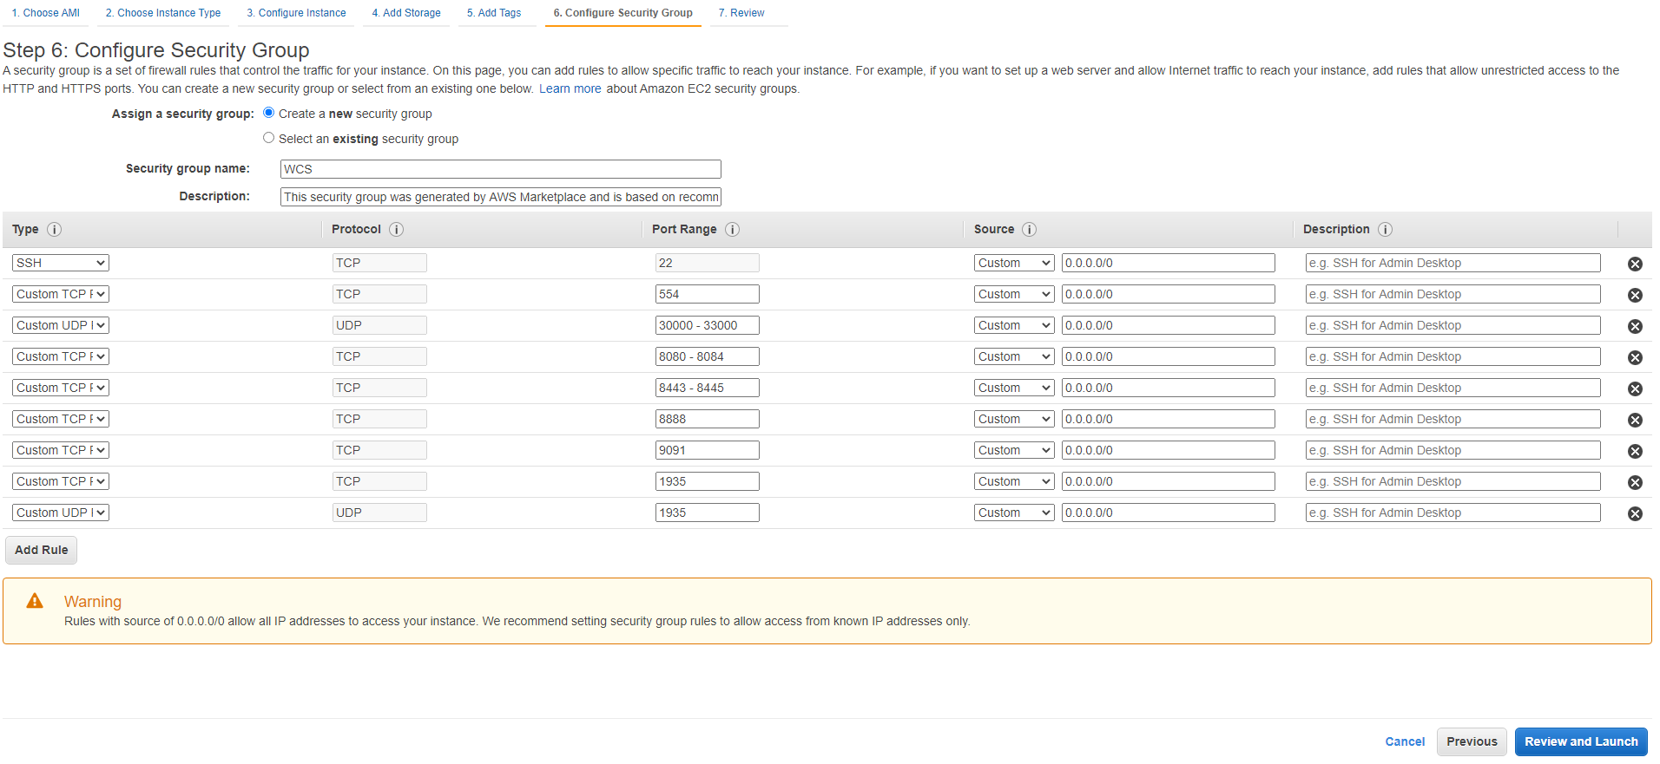This screenshot has width=1660, height=764.
Task: Show info for Port Range column
Action: pyautogui.click(x=732, y=230)
